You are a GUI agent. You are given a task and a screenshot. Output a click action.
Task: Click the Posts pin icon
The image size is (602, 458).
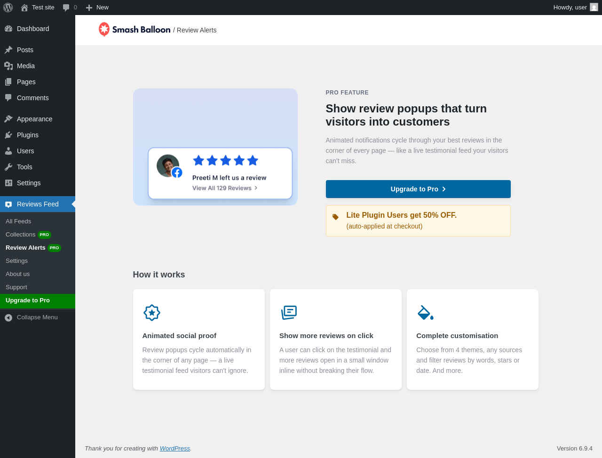tap(8, 50)
